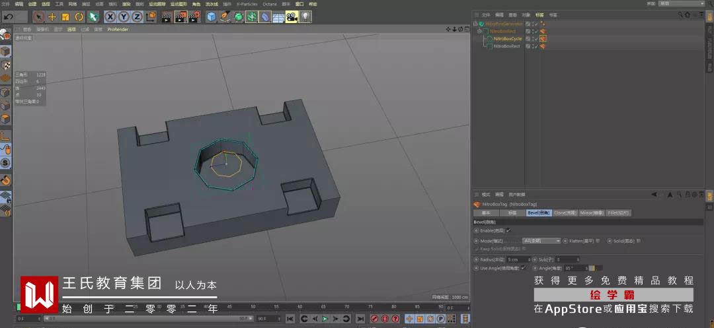Activate the Rotate tool icon

tap(79, 17)
